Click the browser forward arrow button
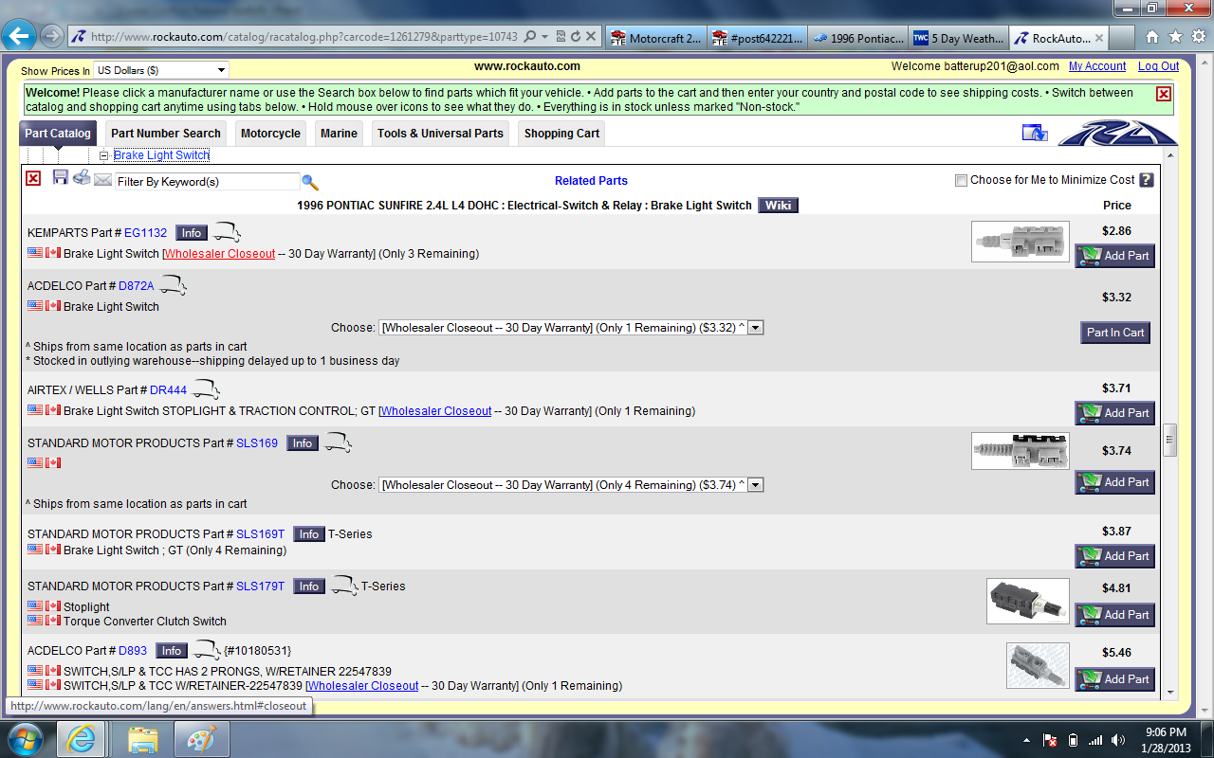1214x758 pixels. (x=51, y=37)
